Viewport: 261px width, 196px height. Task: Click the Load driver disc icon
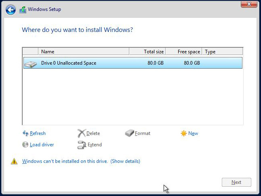(x=25, y=145)
